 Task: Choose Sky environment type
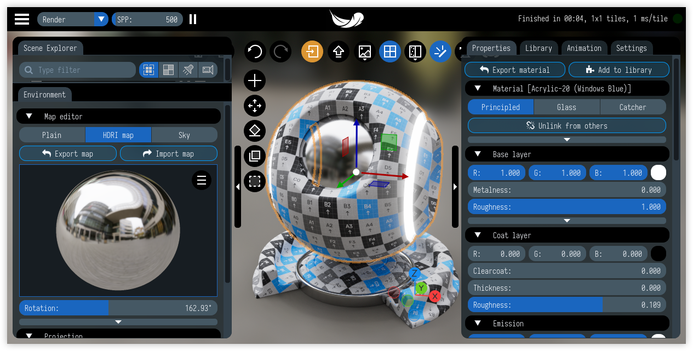point(185,135)
